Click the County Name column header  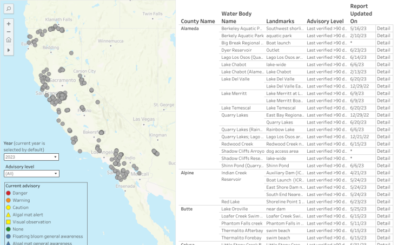(x=198, y=21)
